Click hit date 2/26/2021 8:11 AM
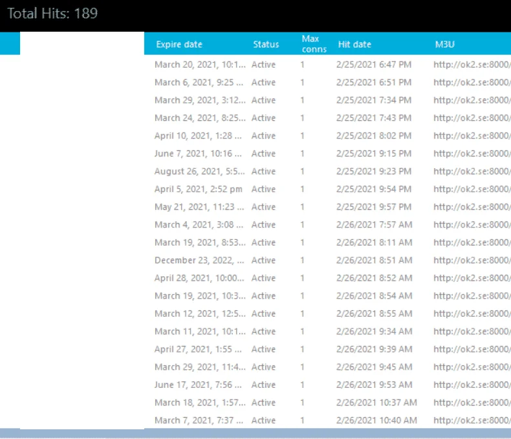 click(x=374, y=242)
